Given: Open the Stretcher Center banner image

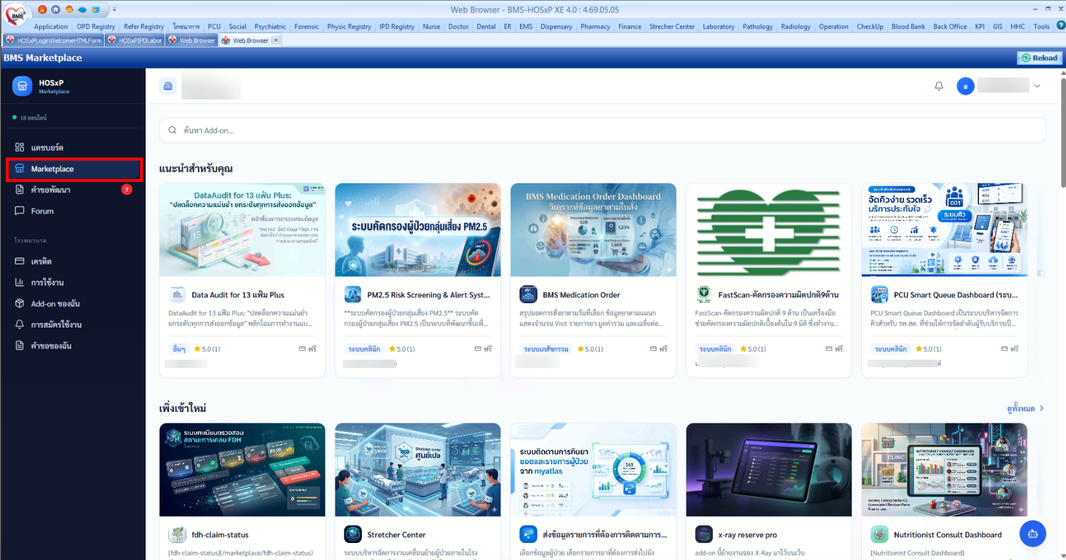Looking at the screenshot, I should 417,470.
